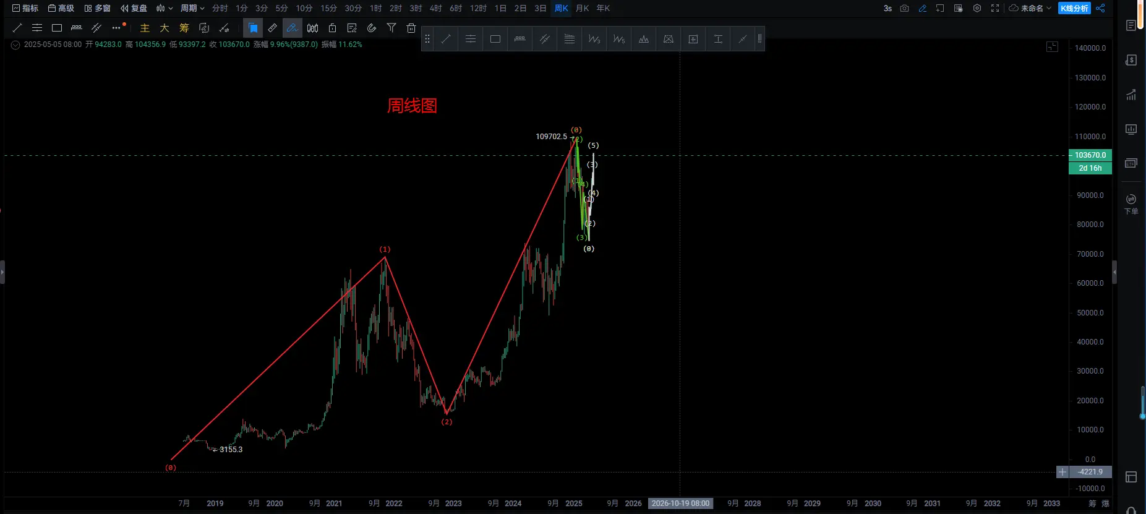Open the 高级 advanced menu
Viewport: 1146px width, 514px height.
61,8
